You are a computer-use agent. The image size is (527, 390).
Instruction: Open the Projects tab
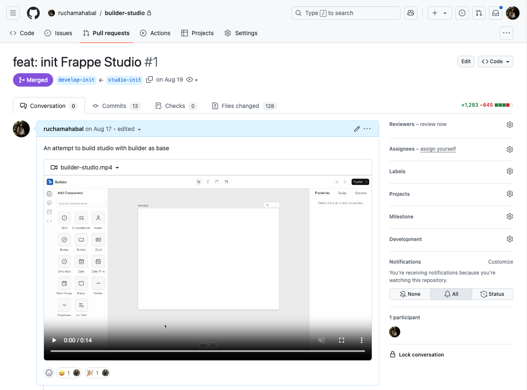(198, 33)
